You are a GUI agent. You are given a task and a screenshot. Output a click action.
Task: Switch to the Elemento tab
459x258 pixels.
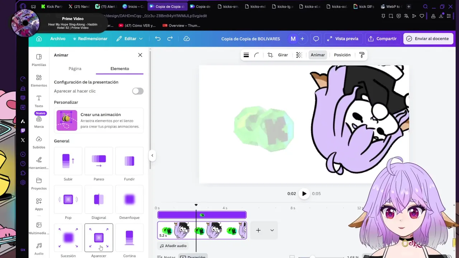coord(120,68)
